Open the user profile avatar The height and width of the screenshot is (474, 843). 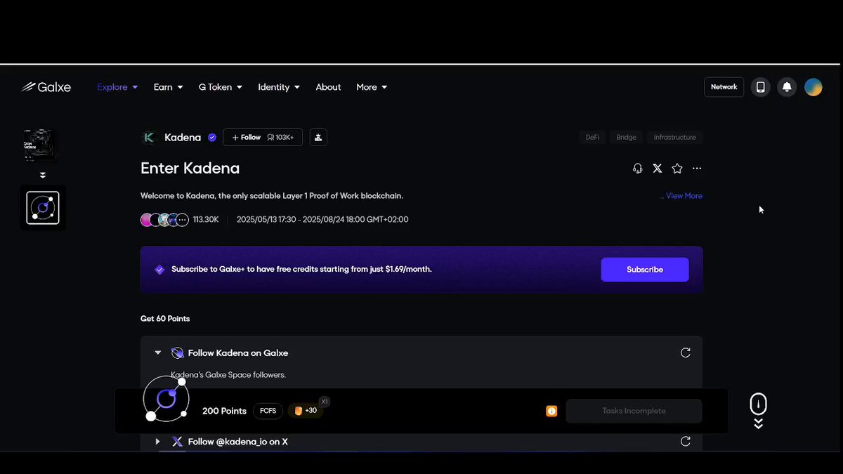813,87
